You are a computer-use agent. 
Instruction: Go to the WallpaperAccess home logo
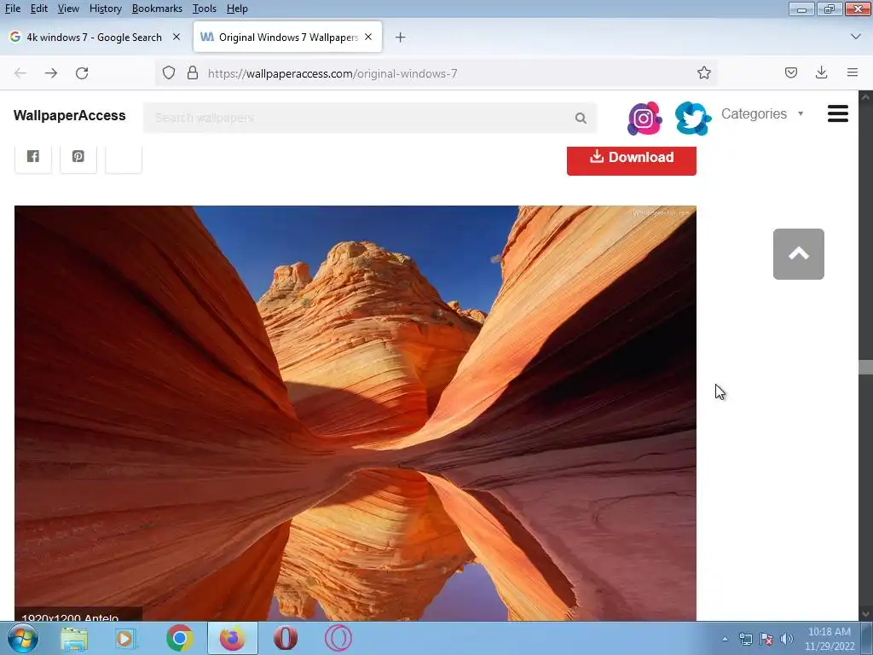click(x=70, y=115)
